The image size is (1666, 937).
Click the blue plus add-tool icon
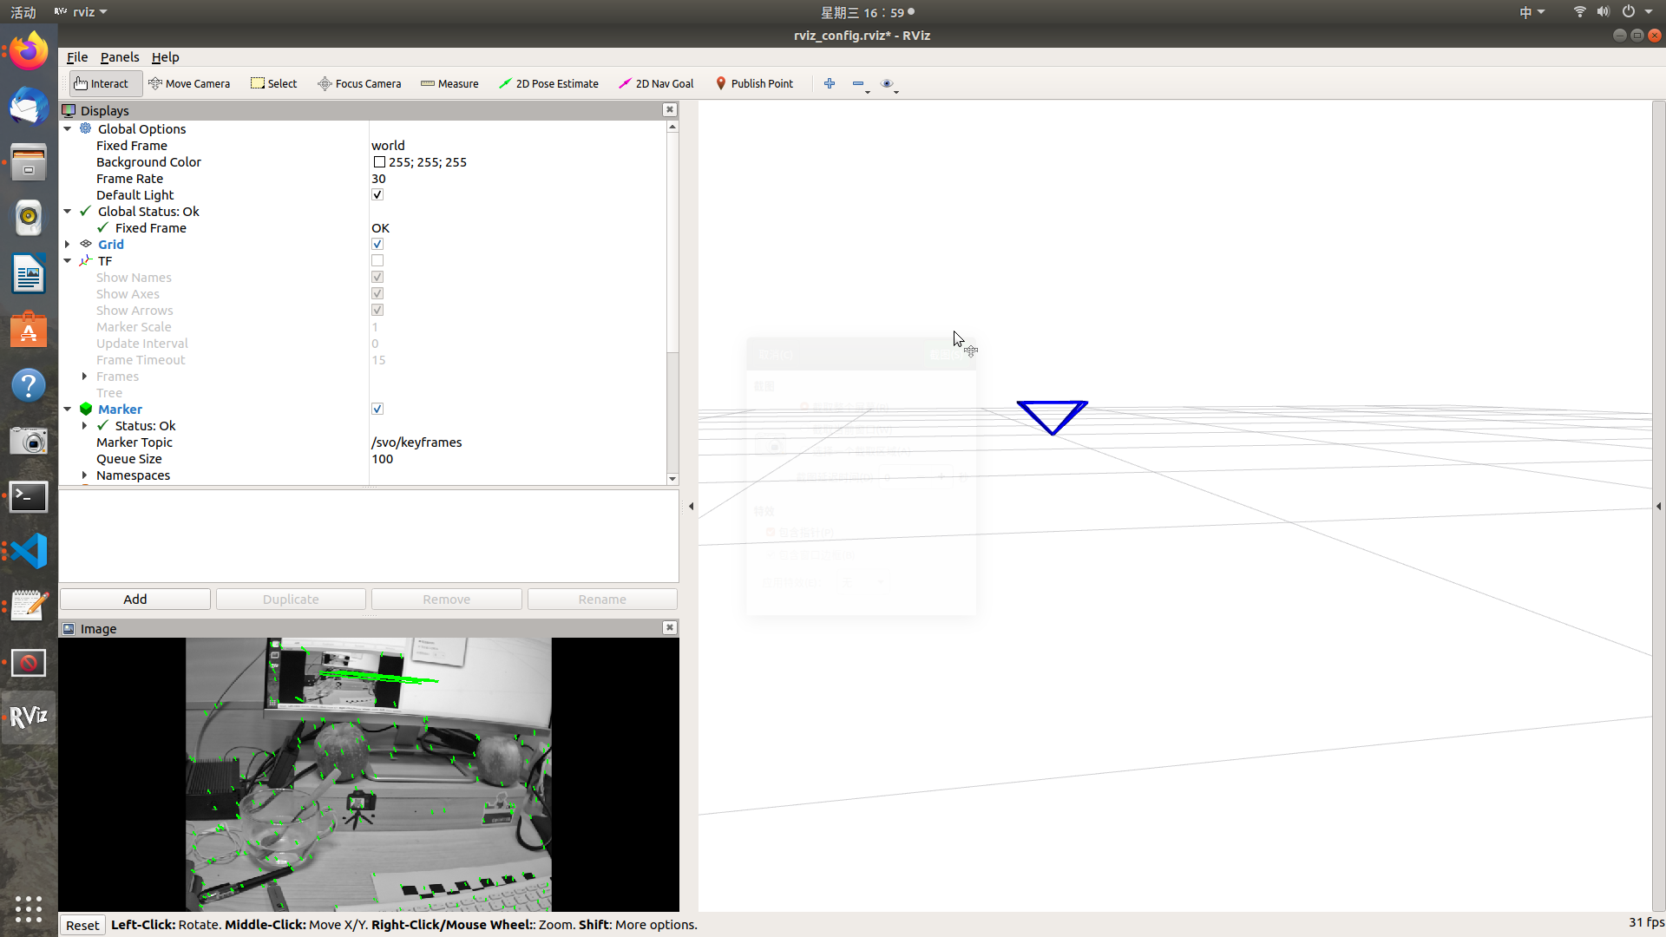click(x=830, y=83)
